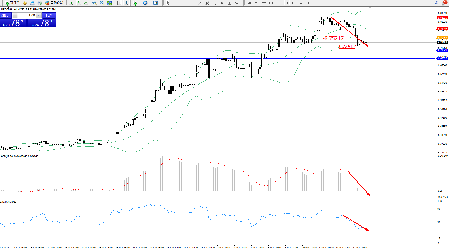Pick the trendline drawing tool
Screen dimensions: 449x248
pyautogui.click(x=199, y=3)
